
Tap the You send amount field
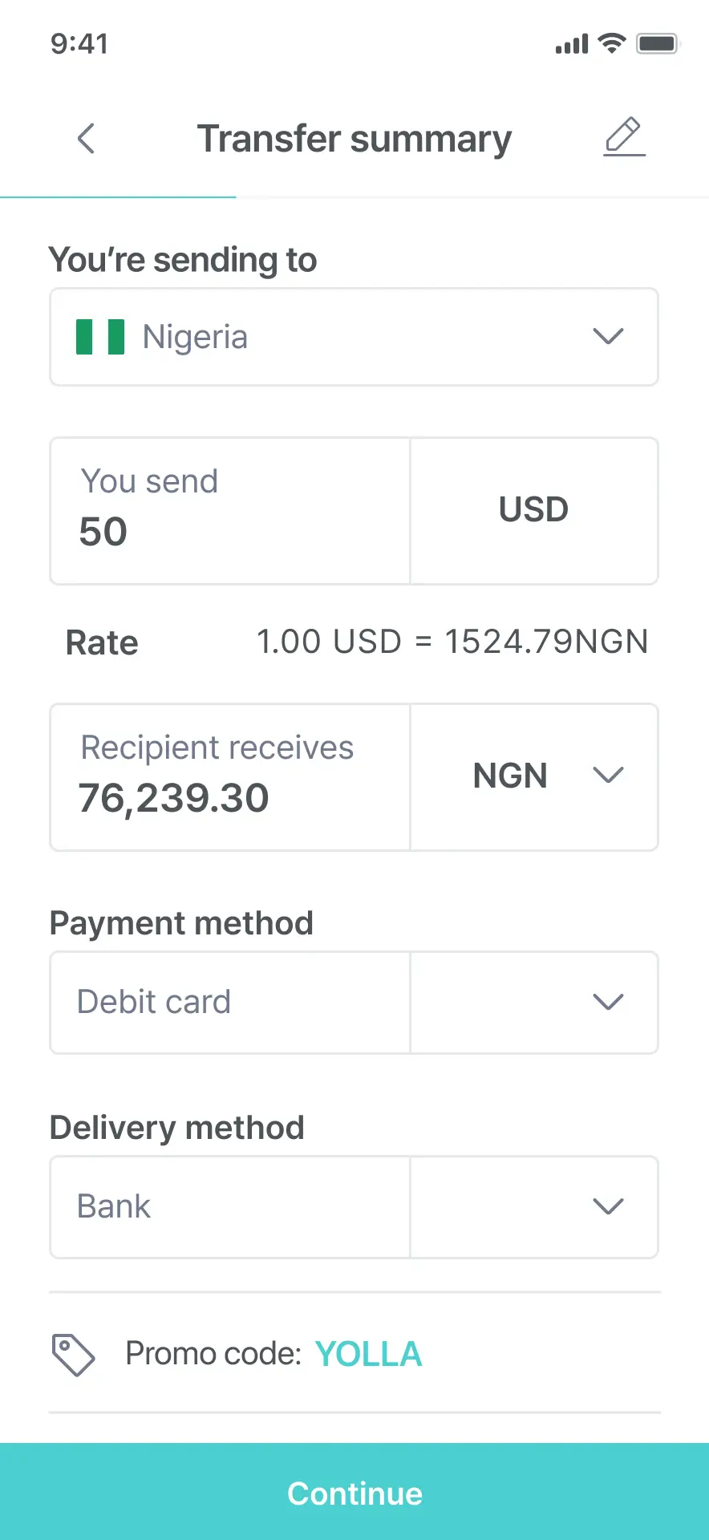(x=230, y=511)
